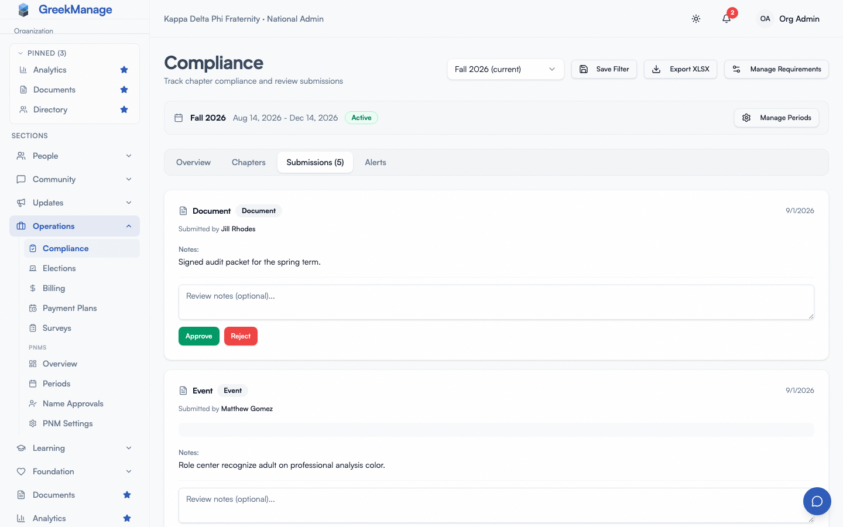843x527 pixels.
Task: Open PNMS Overview page
Action: pos(82,364)
